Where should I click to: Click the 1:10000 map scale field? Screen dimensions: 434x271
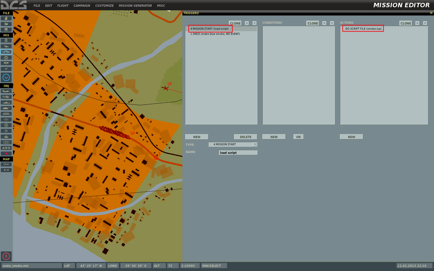pyautogui.click(x=190, y=266)
